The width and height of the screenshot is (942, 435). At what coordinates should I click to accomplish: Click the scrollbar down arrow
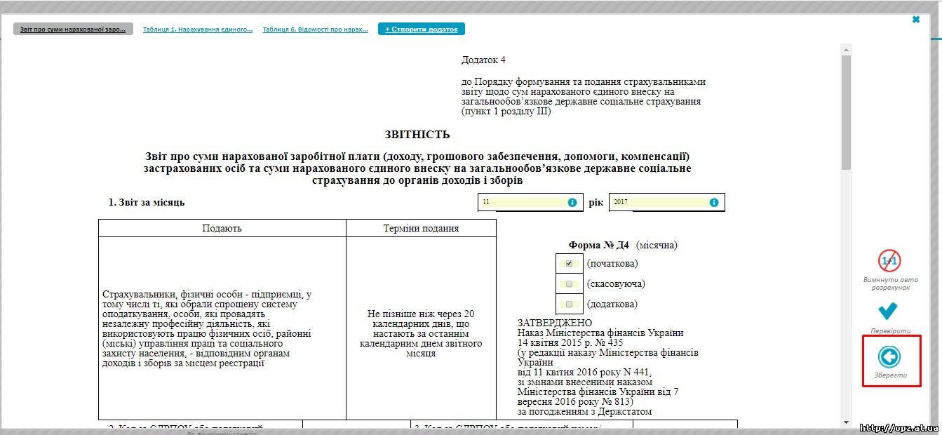[x=846, y=423]
